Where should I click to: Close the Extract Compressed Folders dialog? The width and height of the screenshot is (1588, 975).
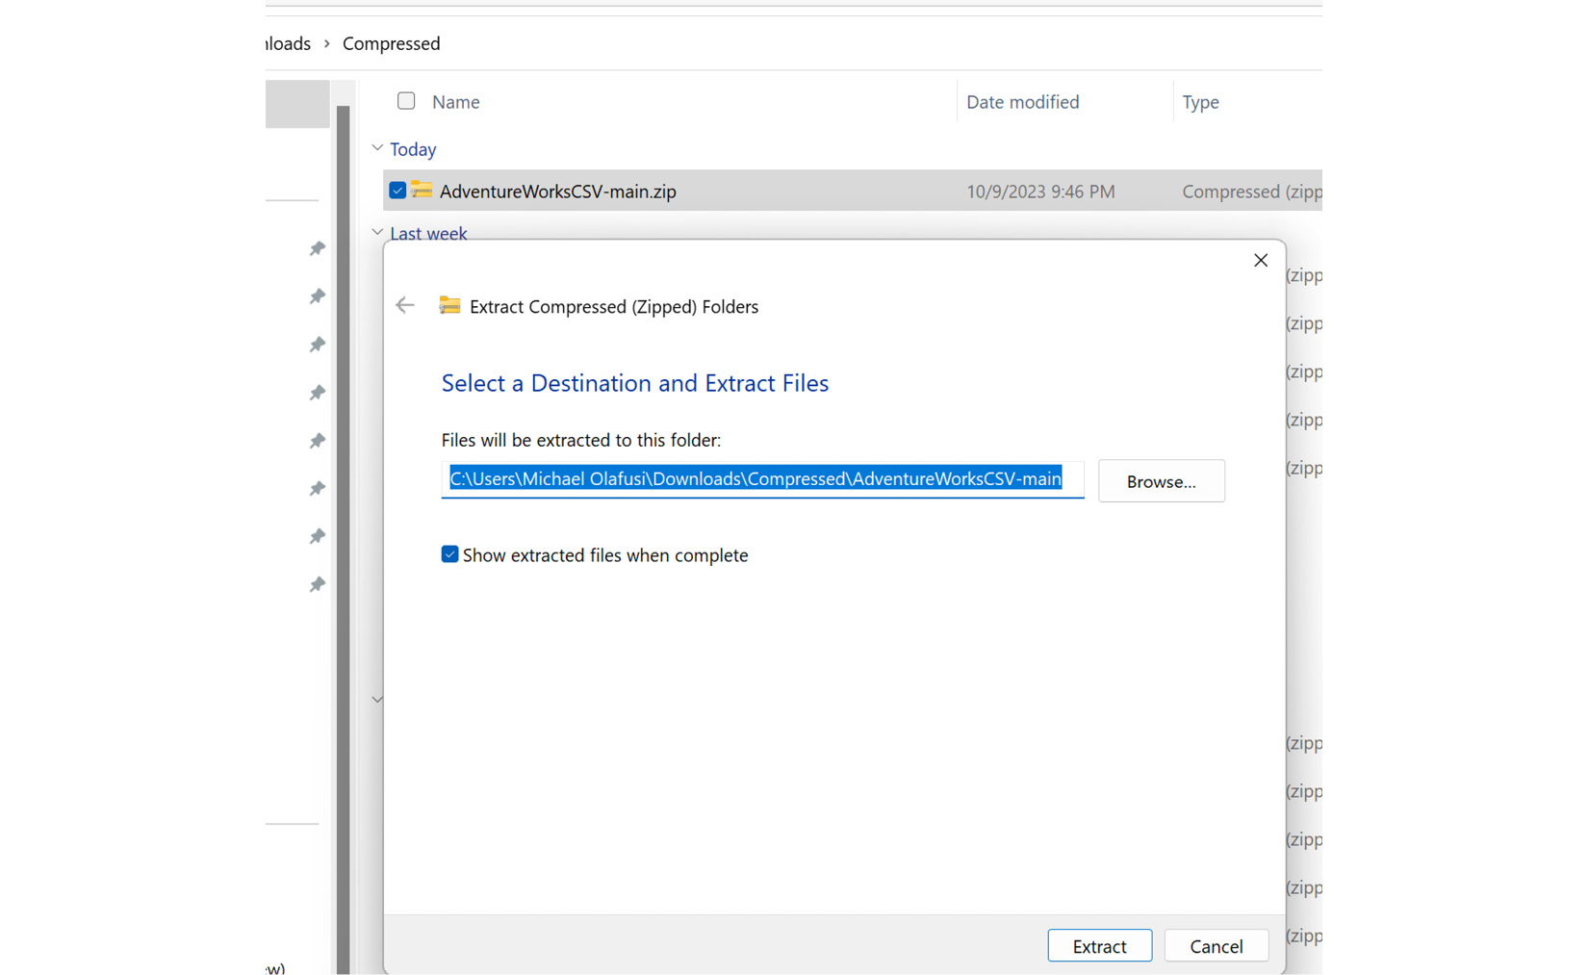click(x=1260, y=261)
